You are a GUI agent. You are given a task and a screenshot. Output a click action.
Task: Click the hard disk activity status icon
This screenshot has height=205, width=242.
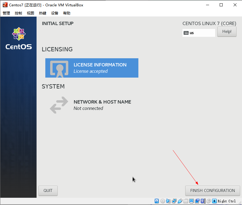pos(157,201)
